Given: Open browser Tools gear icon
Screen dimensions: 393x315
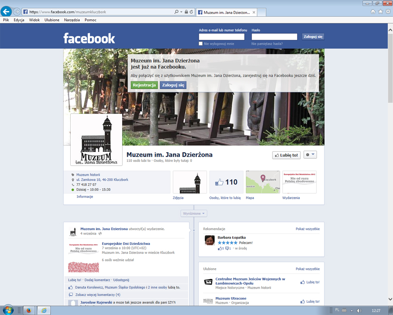Looking at the screenshot, I should [388, 11].
